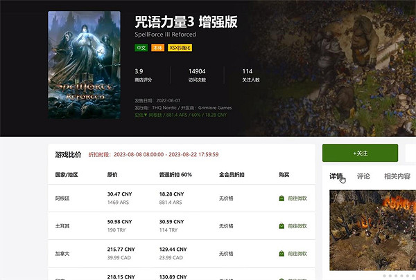Click the 国家/地区 column header
This screenshot has width=416, height=280.
(x=67, y=175)
